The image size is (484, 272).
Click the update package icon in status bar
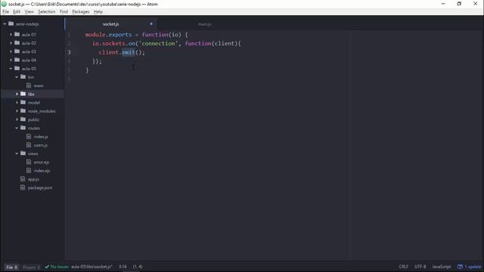[460, 267]
